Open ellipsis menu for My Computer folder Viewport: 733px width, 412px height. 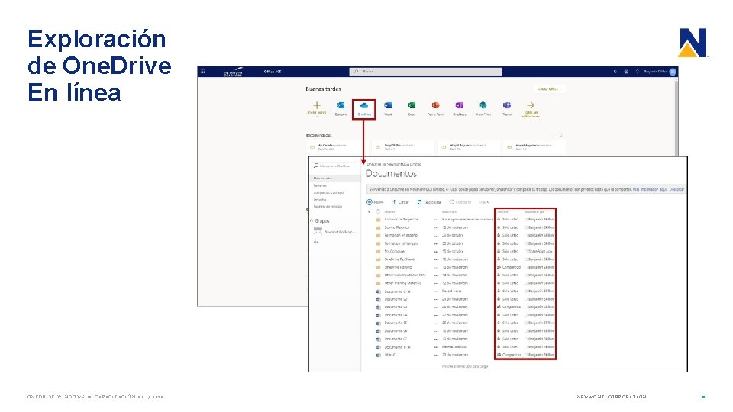point(436,251)
